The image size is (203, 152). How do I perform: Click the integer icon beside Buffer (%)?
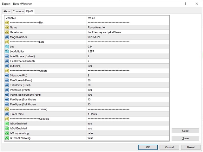pyautogui.click(x=7, y=66)
